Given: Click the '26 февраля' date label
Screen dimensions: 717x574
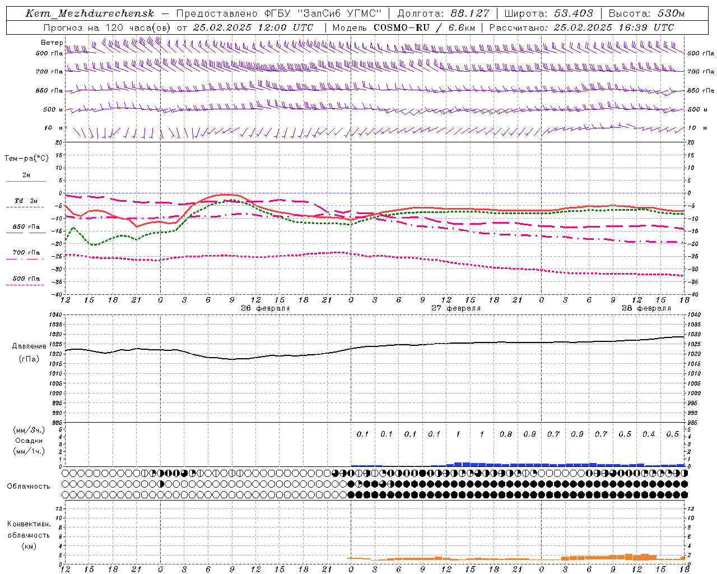Looking at the screenshot, I should click(x=266, y=308).
